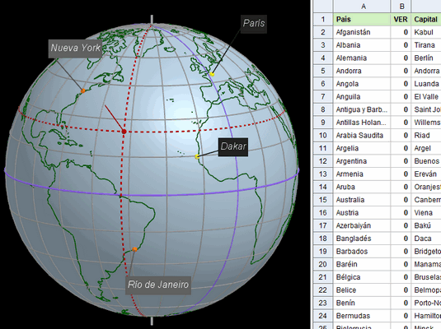Click the red intersection point on globe
441x329 pixels.
point(124,132)
